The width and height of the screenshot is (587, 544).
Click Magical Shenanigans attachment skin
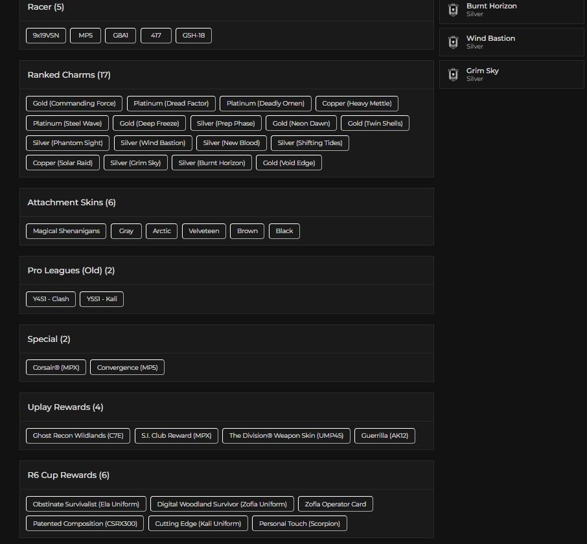[66, 231]
